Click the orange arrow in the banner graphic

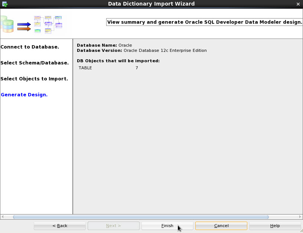23,29
